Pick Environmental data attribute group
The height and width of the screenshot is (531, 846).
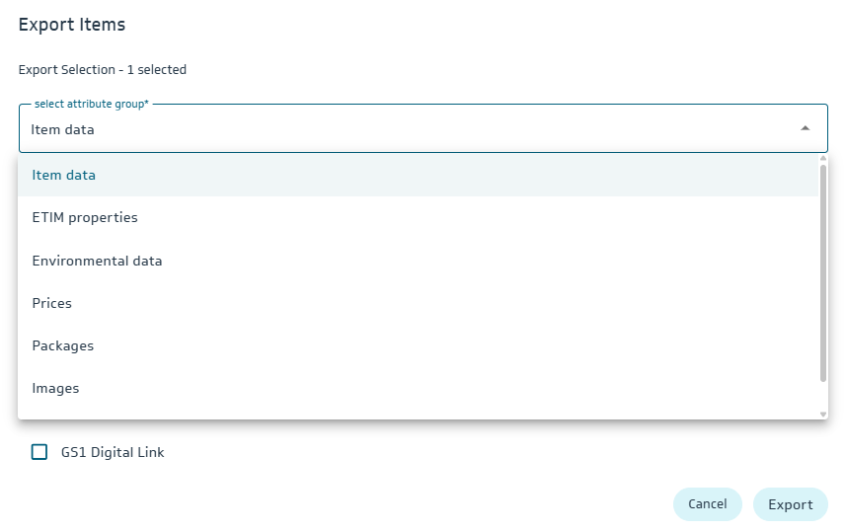[x=97, y=261]
